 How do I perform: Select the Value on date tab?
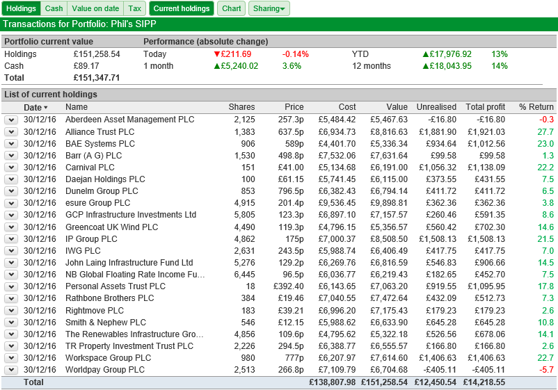pyautogui.click(x=95, y=8)
